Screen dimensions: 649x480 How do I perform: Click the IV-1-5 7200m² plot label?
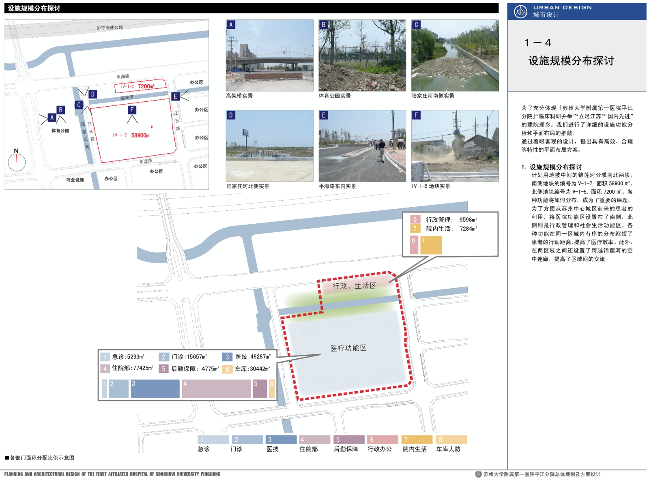click(x=137, y=86)
